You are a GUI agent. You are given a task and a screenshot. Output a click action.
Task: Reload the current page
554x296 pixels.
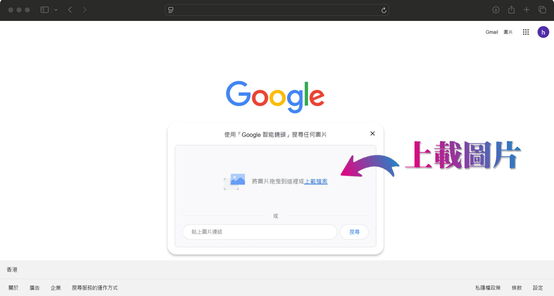[384, 10]
